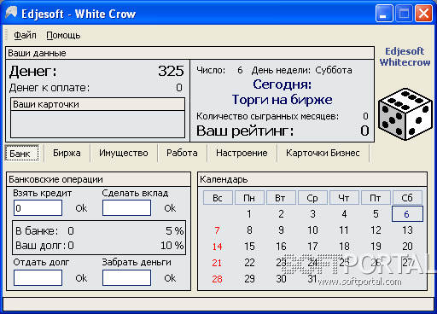
Task: Minimize the White Crow window
Action: pos(384,13)
